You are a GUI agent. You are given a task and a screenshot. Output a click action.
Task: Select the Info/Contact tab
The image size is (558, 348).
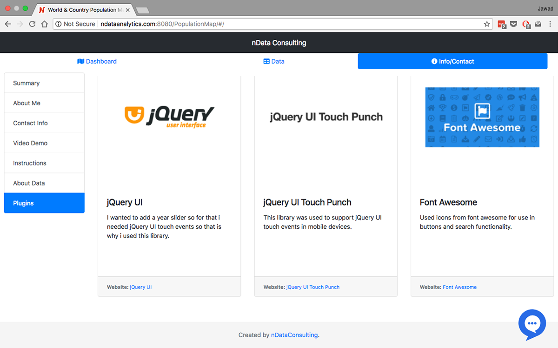pyautogui.click(x=452, y=61)
